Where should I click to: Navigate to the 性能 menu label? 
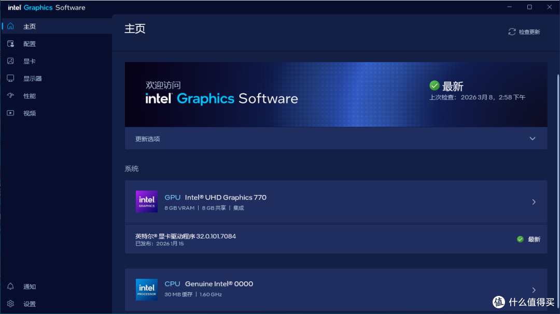coord(29,96)
